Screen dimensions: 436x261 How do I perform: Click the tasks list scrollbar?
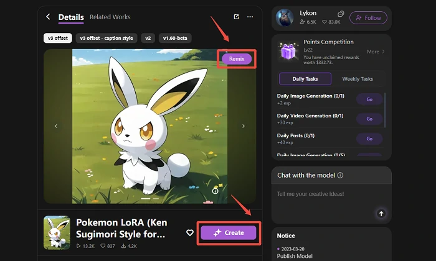pos(385,110)
